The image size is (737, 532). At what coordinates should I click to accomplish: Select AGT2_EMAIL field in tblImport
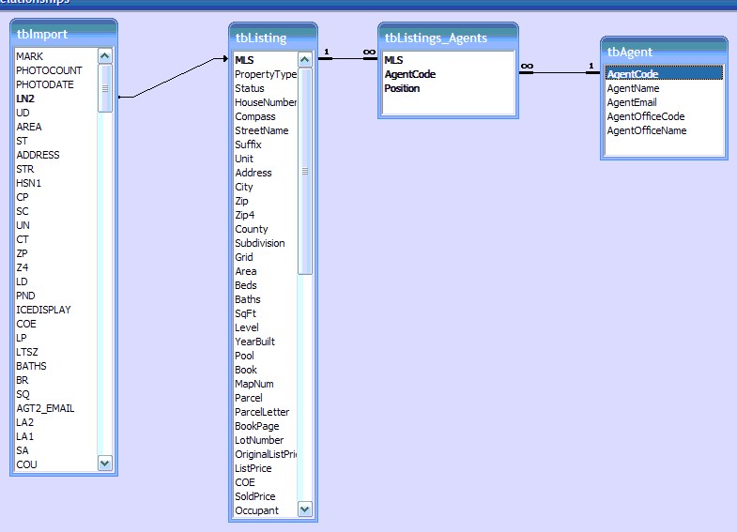(46, 408)
